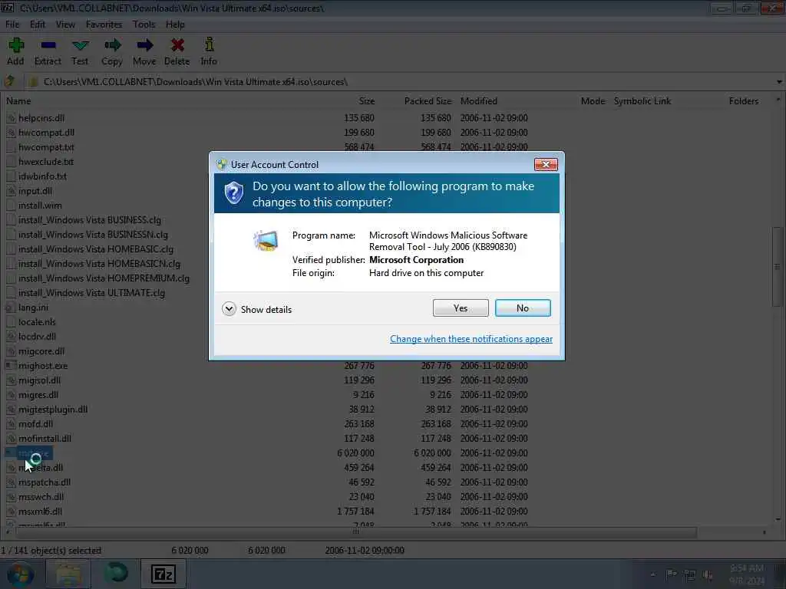Select the file migcore.dll

[x=41, y=351]
